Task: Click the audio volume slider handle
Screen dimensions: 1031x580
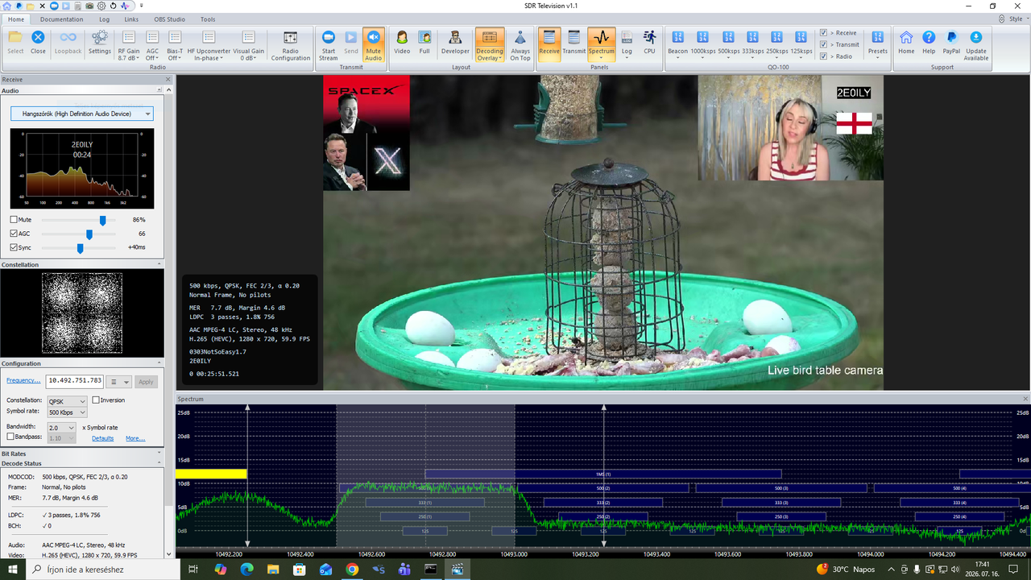Action: point(102,220)
